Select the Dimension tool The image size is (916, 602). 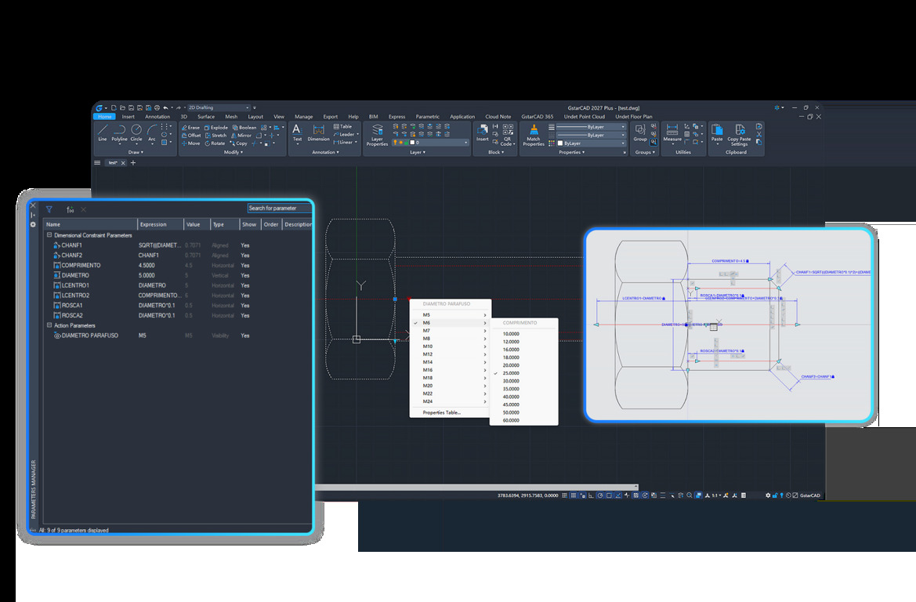coord(318,132)
